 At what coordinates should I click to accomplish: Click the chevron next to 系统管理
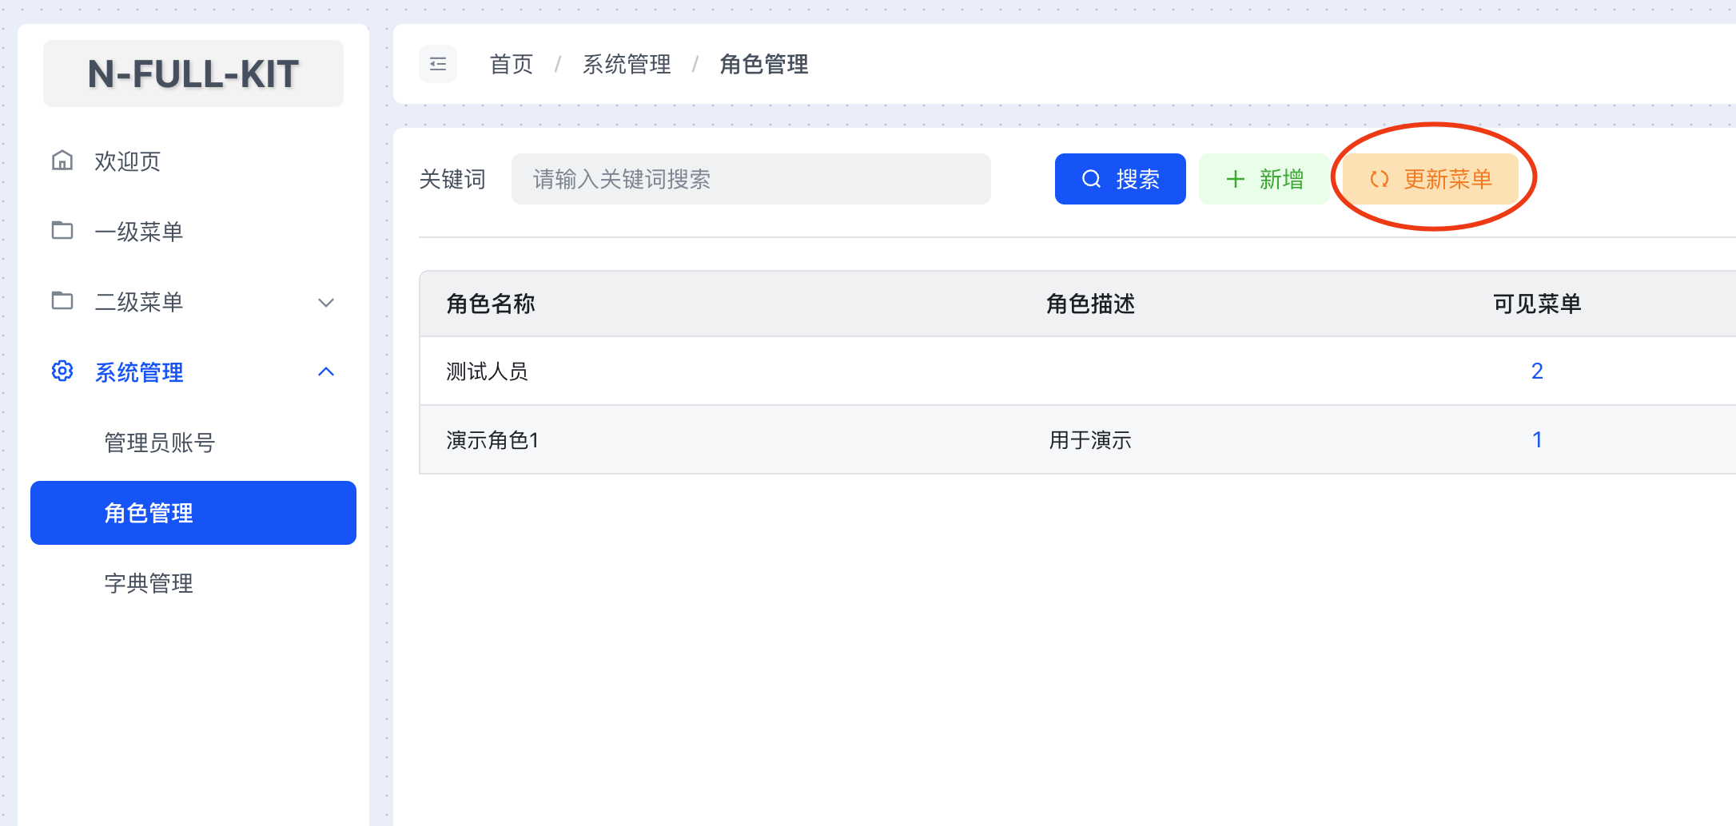[x=325, y=371]
